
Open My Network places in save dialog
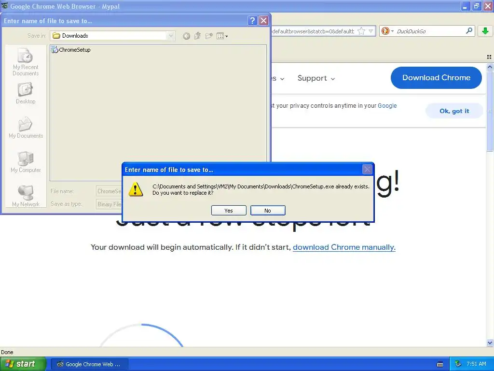(26, 196)
